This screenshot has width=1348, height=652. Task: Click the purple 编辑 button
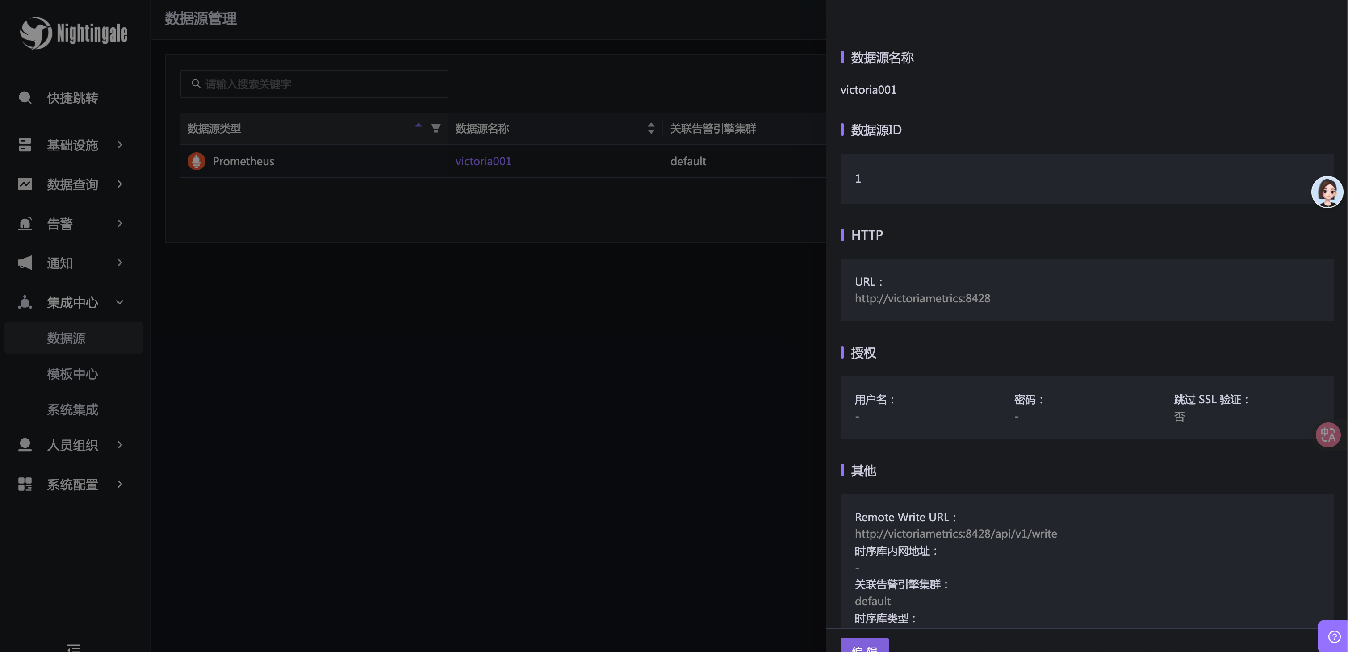[864, 646]
